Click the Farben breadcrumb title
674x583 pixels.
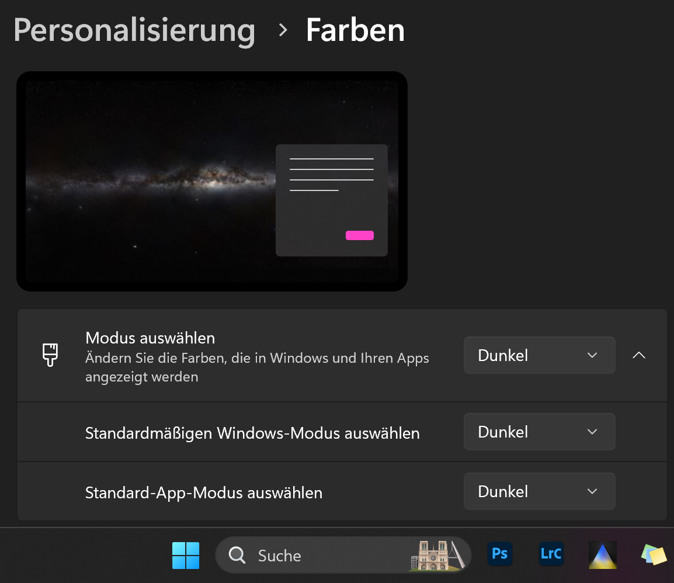pos(355,30)
